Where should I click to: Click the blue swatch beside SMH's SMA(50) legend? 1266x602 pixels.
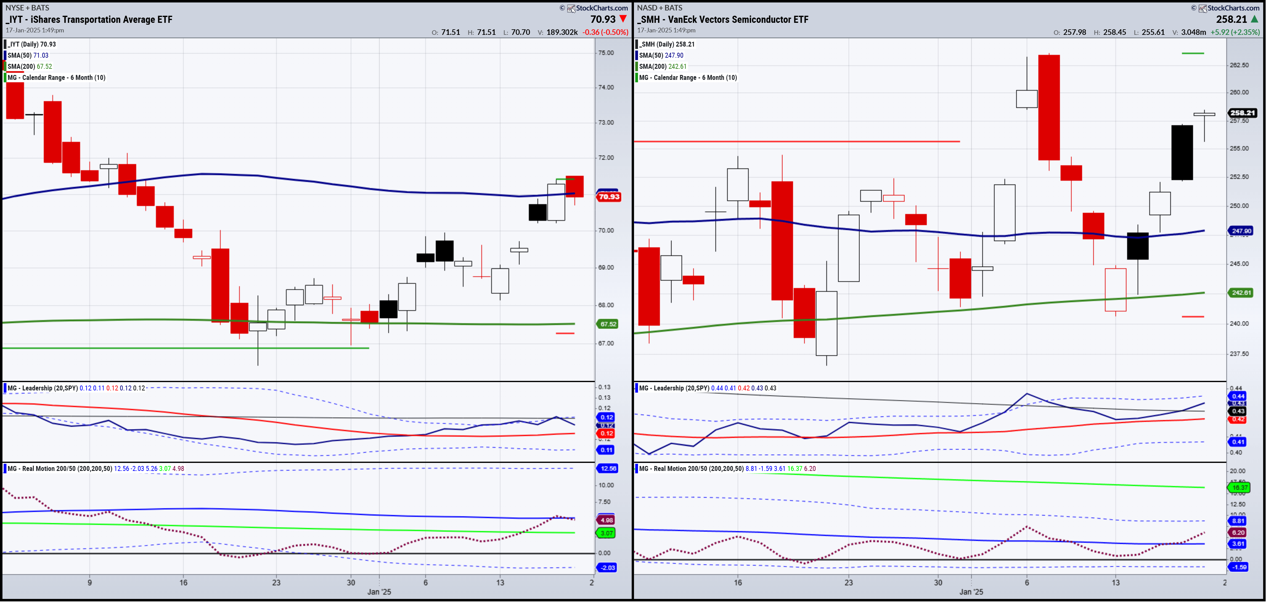(x=636, y=55)
